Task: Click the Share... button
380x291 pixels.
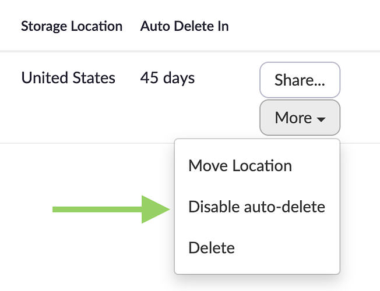Action: pos(300,80)
